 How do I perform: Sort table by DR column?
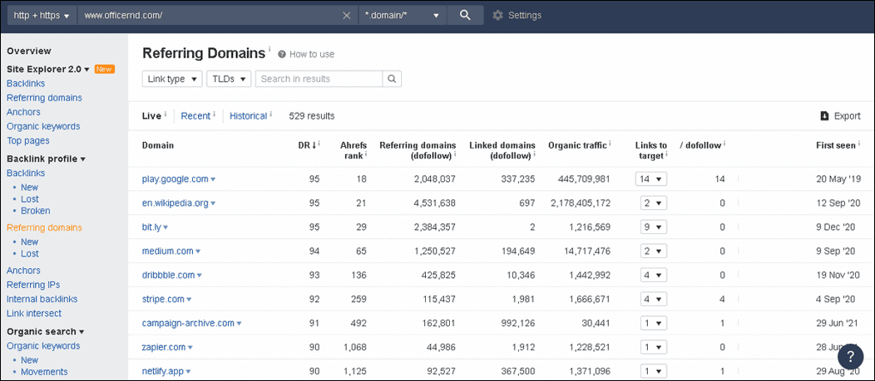tap(306, 144)
